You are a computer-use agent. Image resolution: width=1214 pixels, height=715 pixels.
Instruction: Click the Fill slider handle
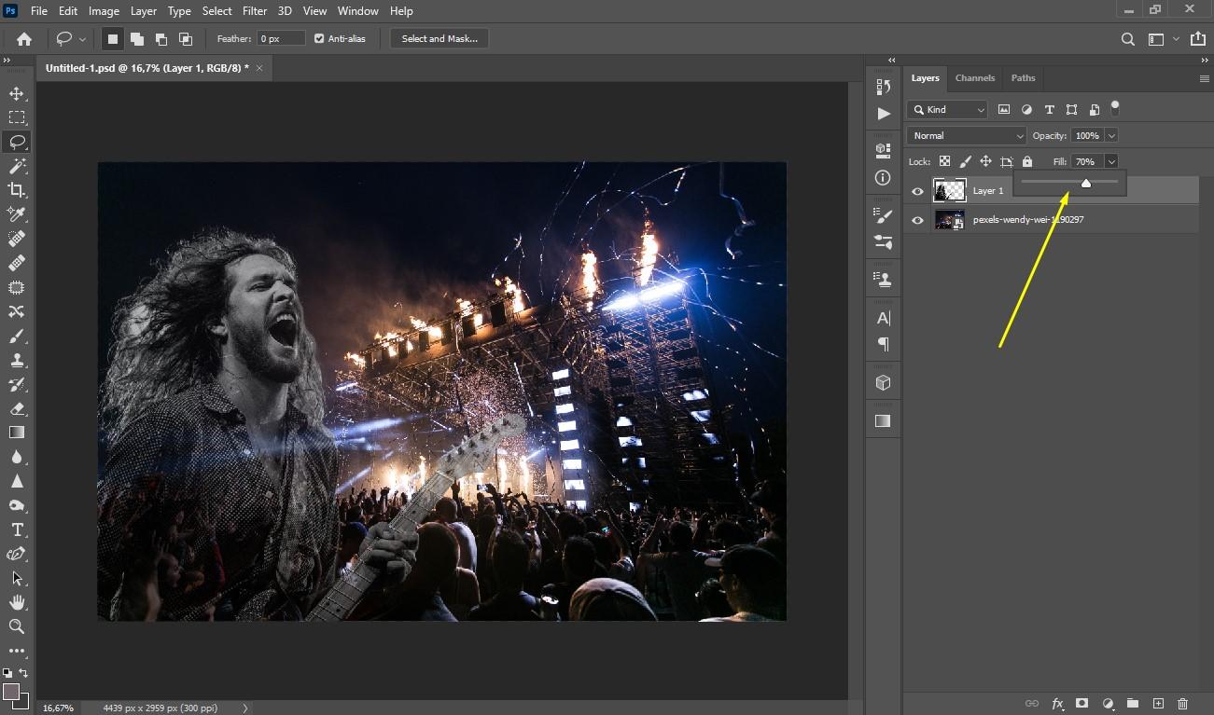tap(1086, 184)
